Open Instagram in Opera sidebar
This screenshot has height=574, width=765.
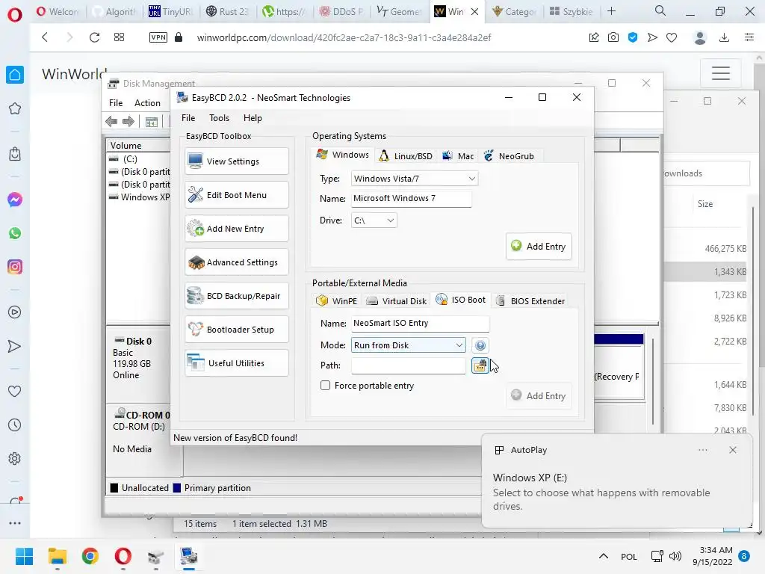(15, 267)
